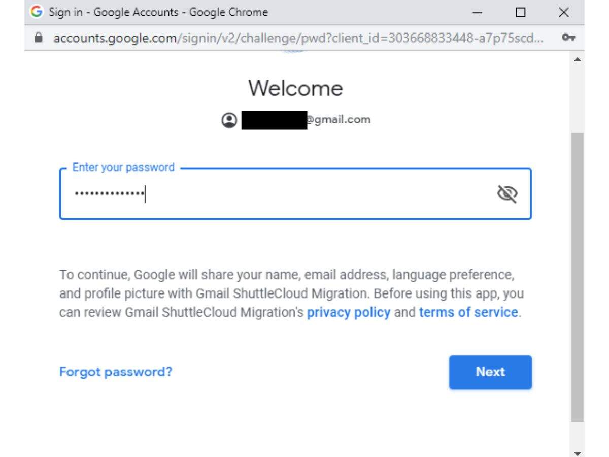Viewport: 609px width, 457px height.
Task: Click the scrollbar down arrow
Action: (578, 453)
